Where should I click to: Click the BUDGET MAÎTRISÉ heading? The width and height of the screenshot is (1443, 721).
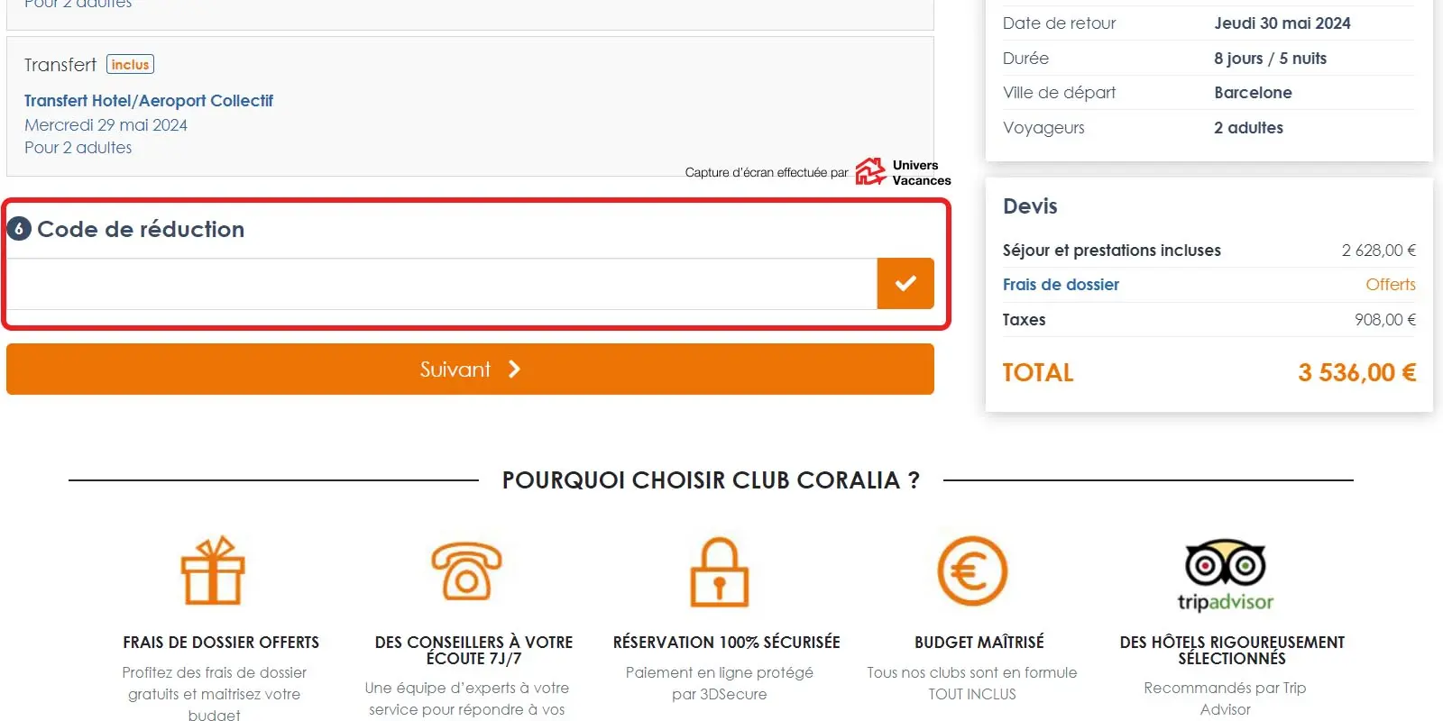pos(979,643)
